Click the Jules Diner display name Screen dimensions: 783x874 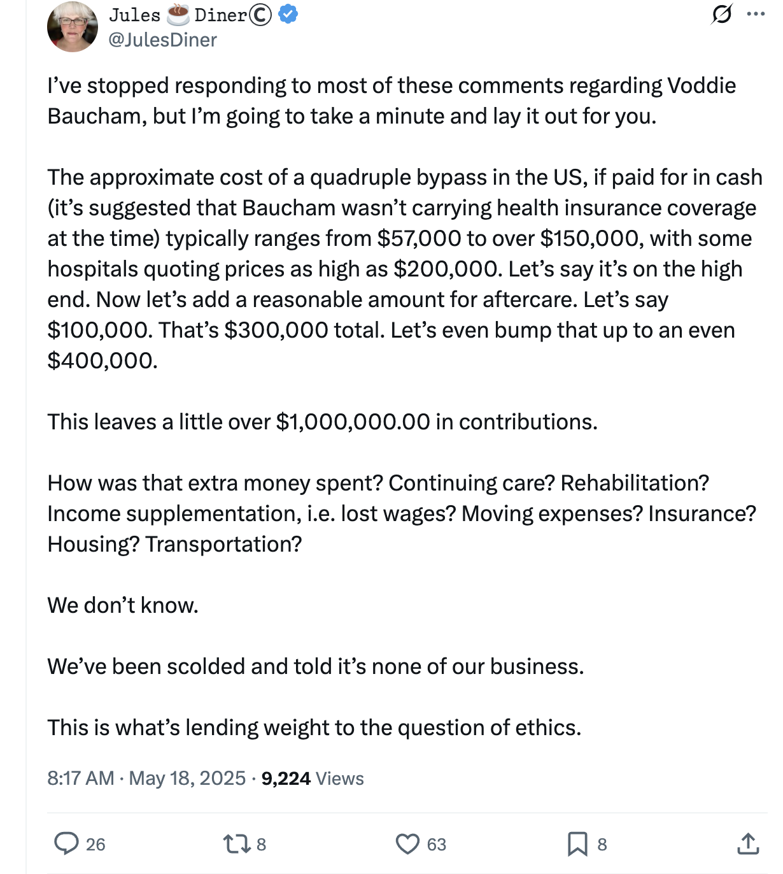[x=190, y=15]
